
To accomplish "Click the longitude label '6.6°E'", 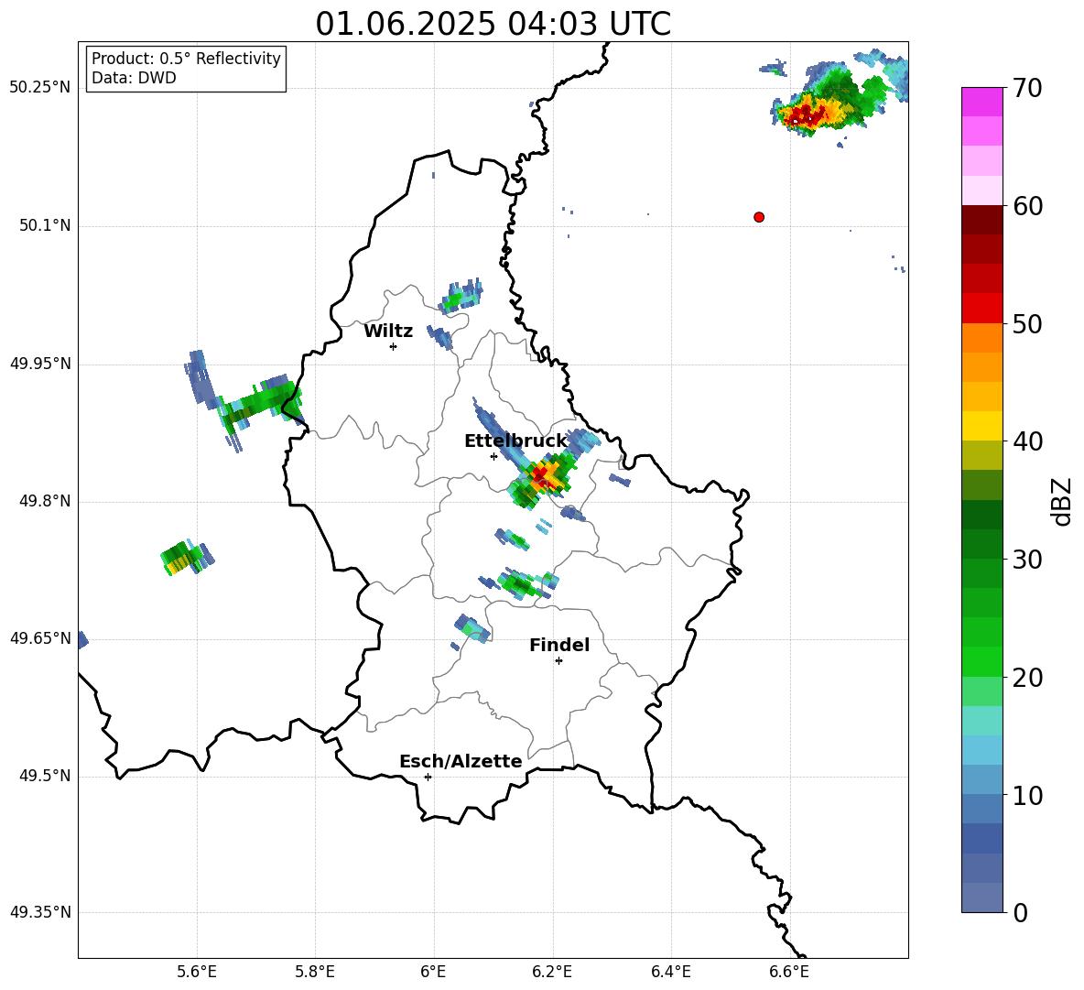I will [789, 972].
